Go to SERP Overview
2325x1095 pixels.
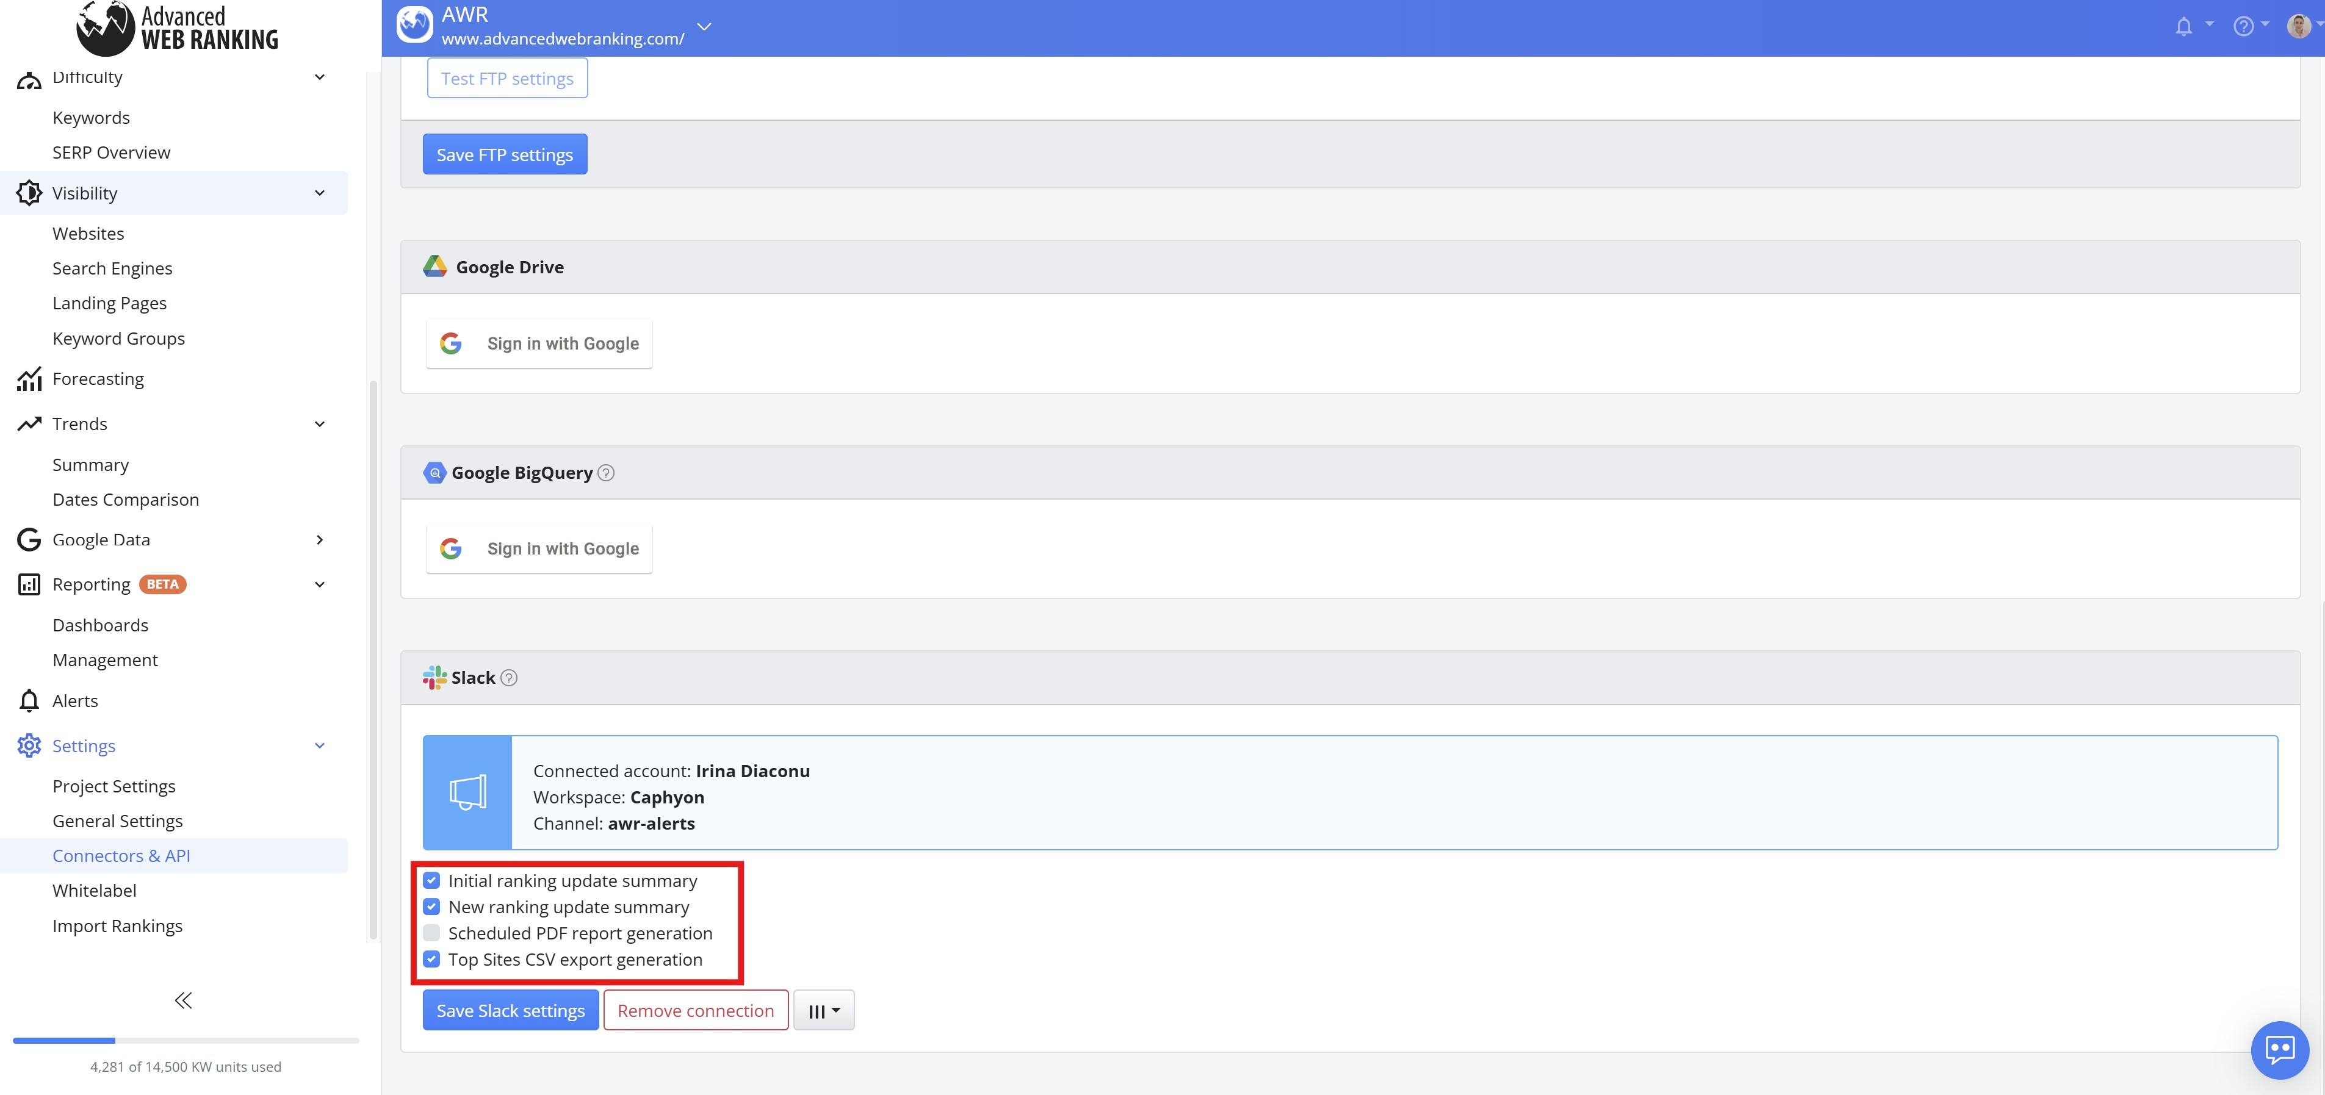click(x=111, y=153)
